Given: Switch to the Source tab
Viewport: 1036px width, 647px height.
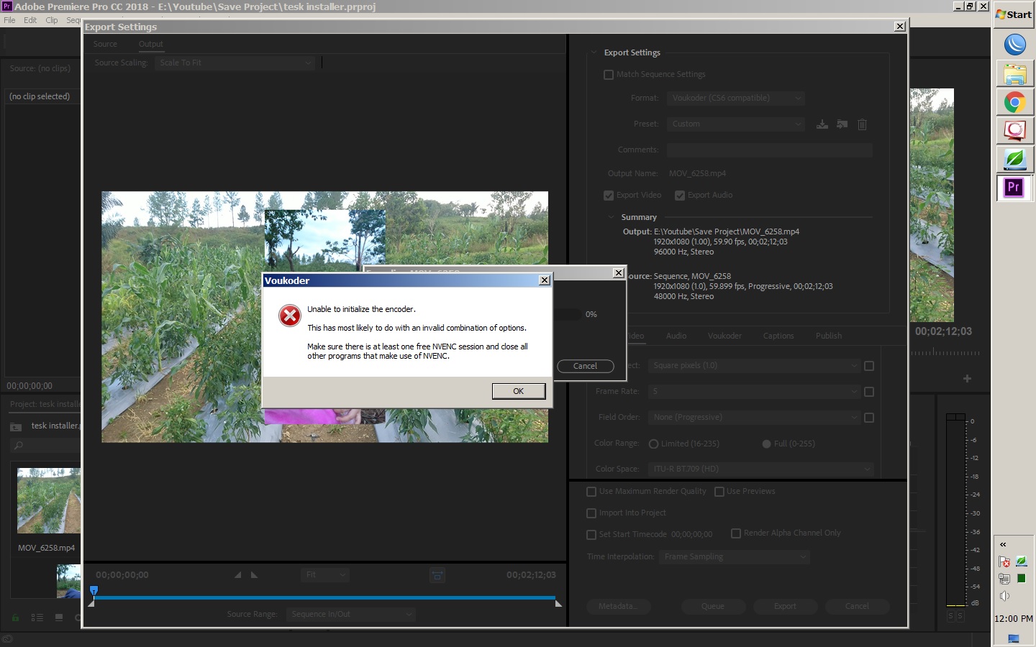Looking at the screenshot, I should [x=105, y=45].
